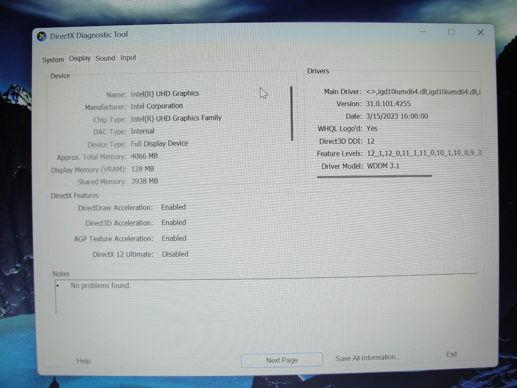The width and height of the screenshot is (517, 388).
Task: Go to the Input tab
Action: [128, 58]
